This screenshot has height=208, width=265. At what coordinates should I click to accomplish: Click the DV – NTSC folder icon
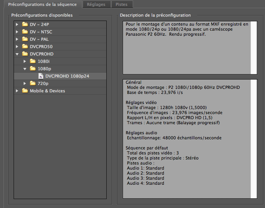coord(25,31)
